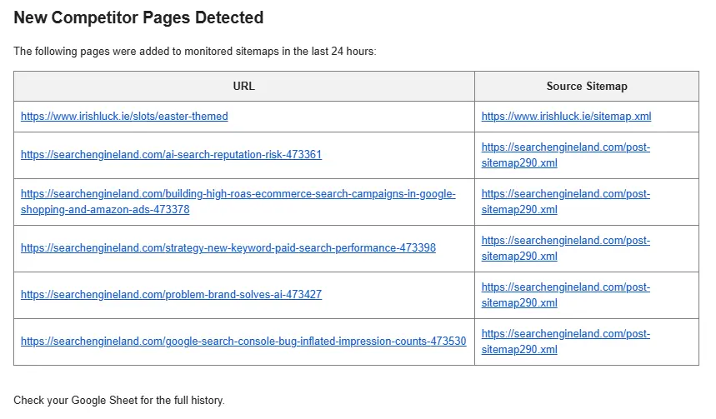Click the New Competitor Pages Detected heading

pos(138,17)
